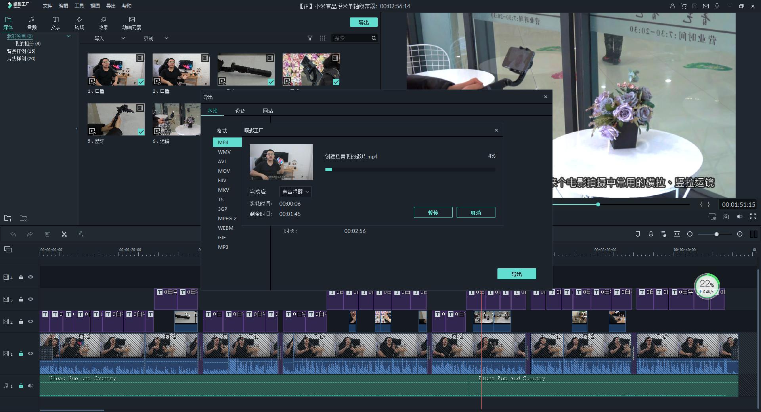
Task: Click the microphone voiceover record icon
Action: [x=651, y=234]
